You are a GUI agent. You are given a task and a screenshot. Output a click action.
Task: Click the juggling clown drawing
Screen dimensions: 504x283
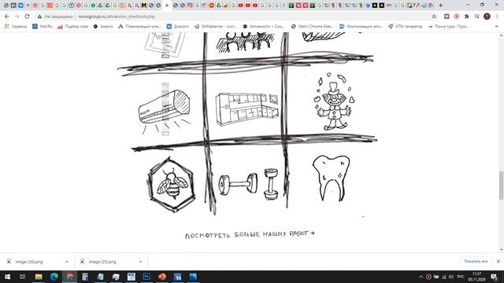click(x=334, y=101)
